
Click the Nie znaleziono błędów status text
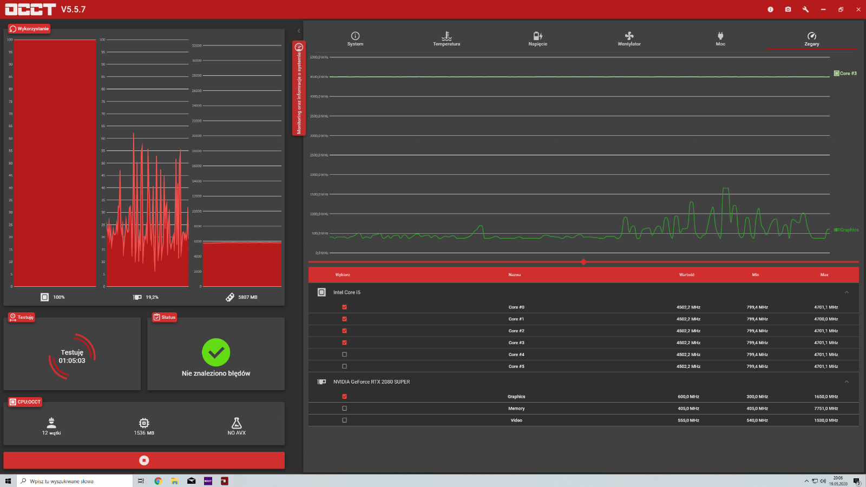[x=216, y=373]
